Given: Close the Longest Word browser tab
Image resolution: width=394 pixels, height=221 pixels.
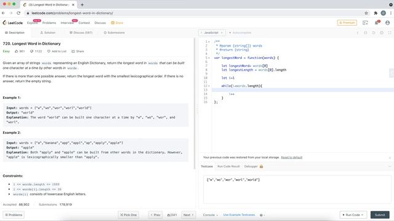Looking at the screenshot, I should [x=73, y=4].
